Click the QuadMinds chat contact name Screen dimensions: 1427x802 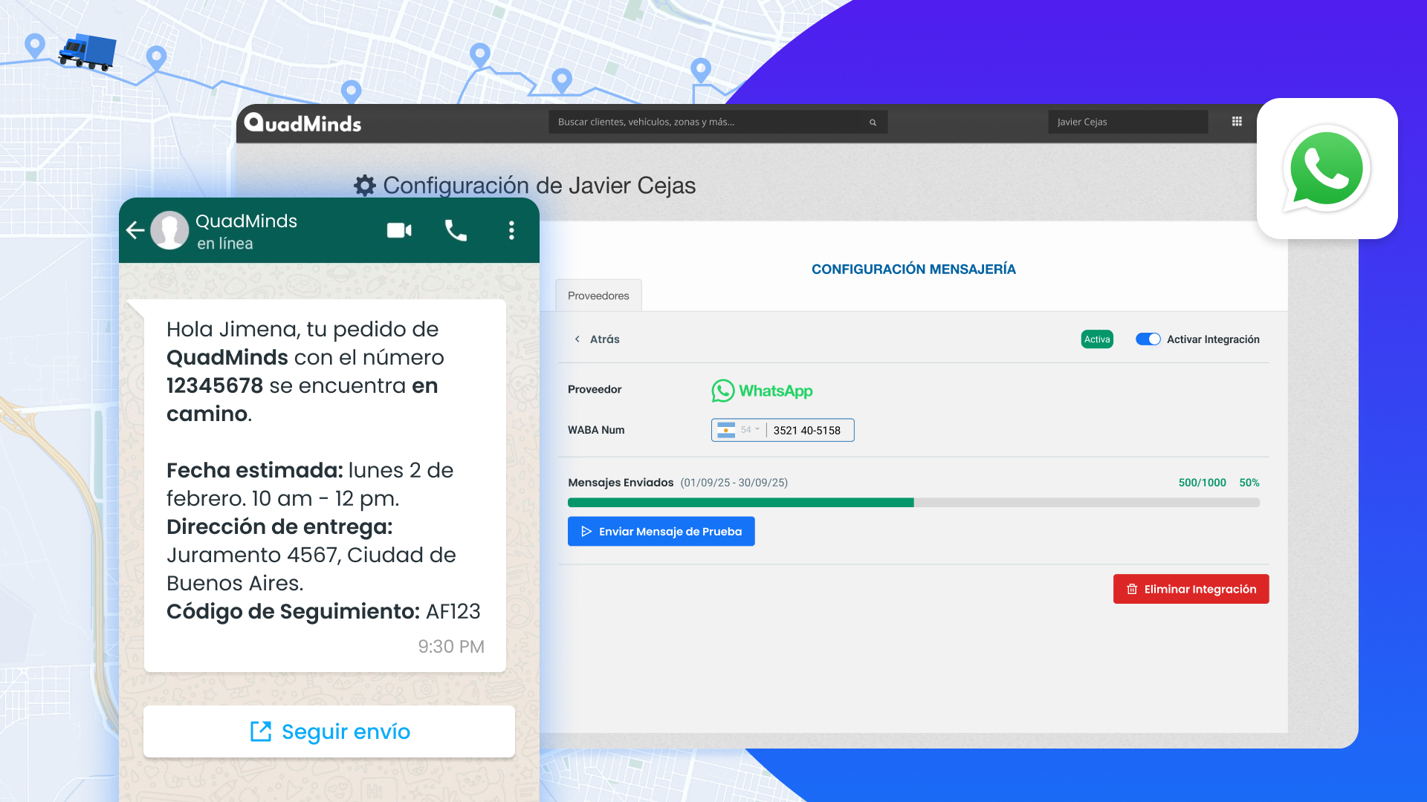click(246, 221)
